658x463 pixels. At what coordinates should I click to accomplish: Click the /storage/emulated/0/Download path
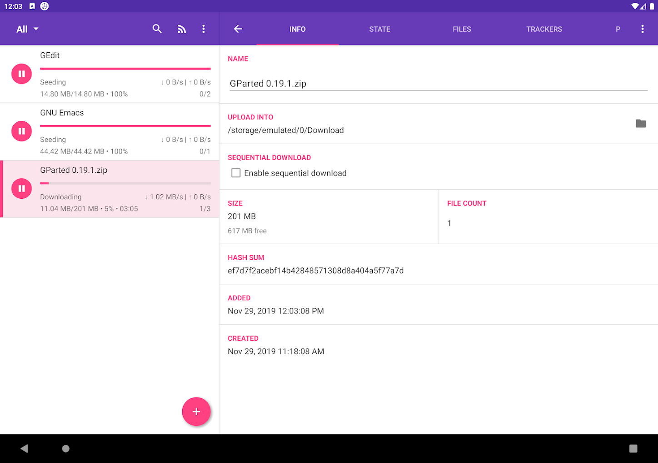click(286, 130)
